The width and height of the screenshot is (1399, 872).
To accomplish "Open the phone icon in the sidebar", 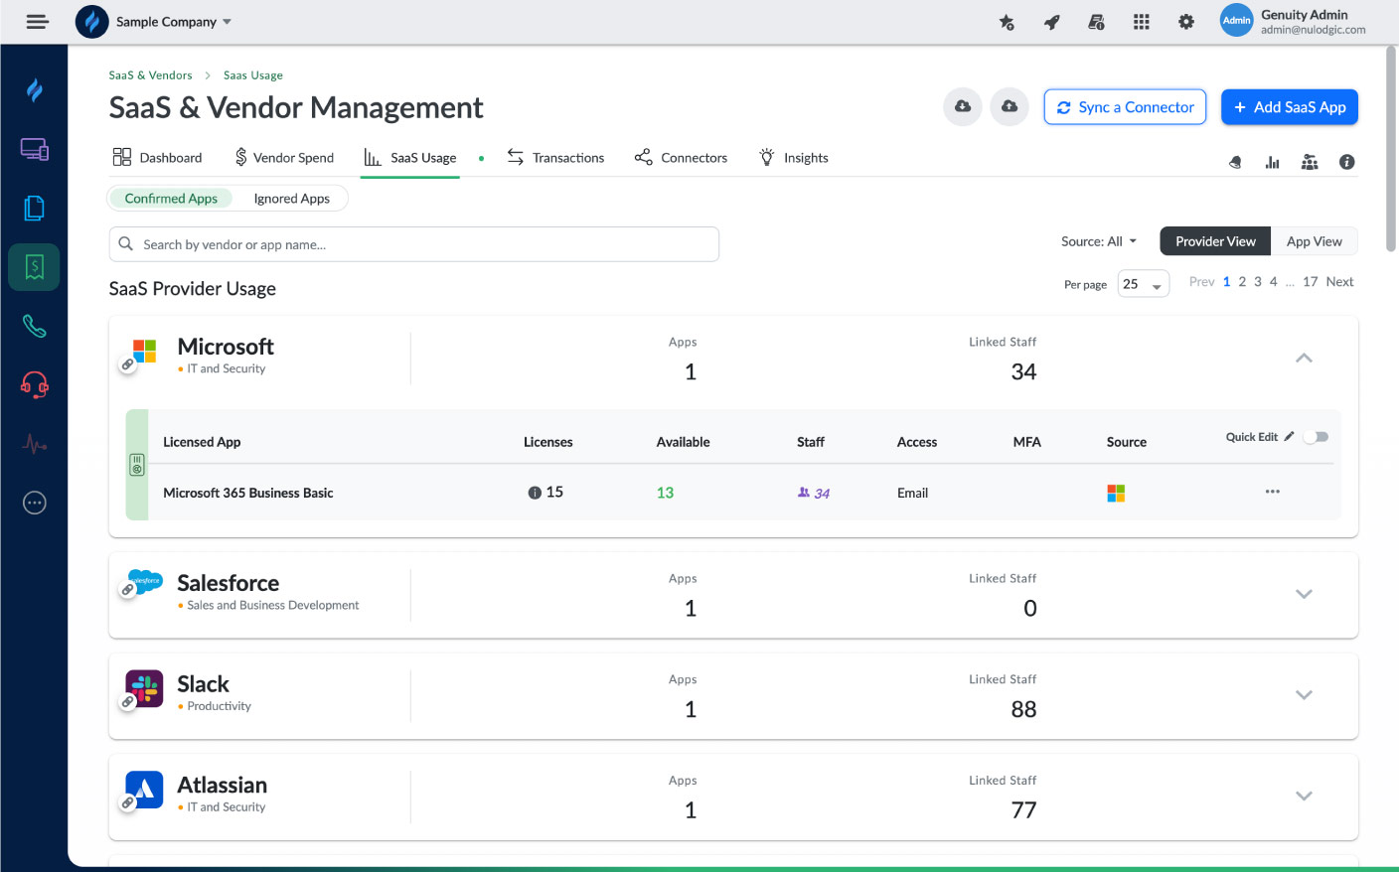I will [35, 326].
